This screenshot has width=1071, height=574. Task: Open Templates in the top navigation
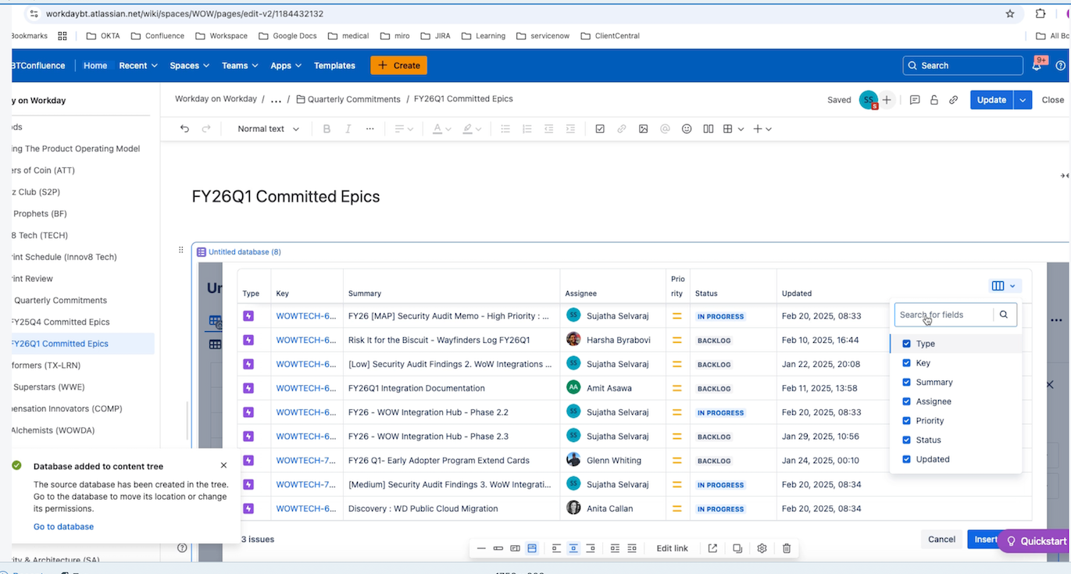pos(334,66)
